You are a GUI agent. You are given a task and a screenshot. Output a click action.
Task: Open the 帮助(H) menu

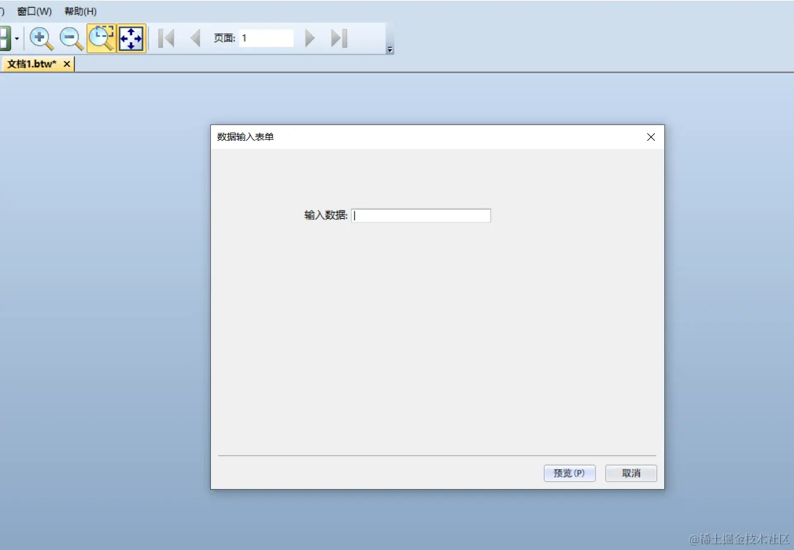point(81,11)
